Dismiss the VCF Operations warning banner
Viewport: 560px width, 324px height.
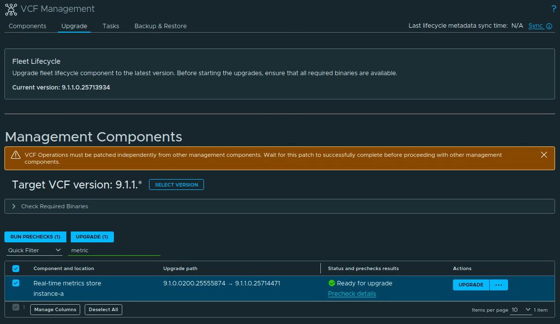point(544,154)
